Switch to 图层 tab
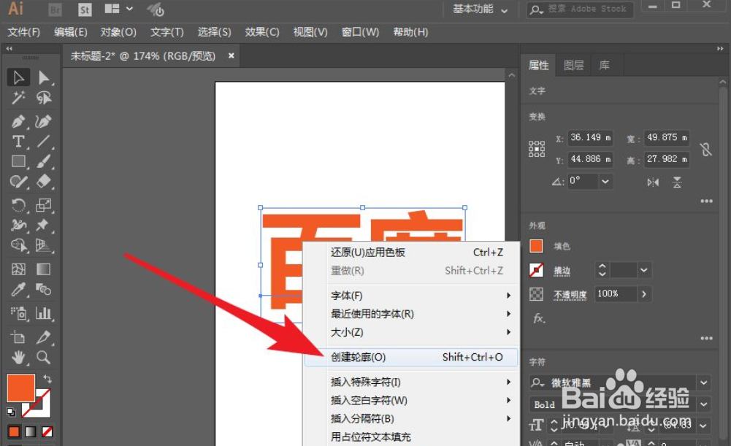The image size is (731, 446). click(573, 65)
